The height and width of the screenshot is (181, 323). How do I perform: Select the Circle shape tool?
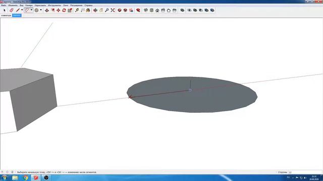[36, 10]
